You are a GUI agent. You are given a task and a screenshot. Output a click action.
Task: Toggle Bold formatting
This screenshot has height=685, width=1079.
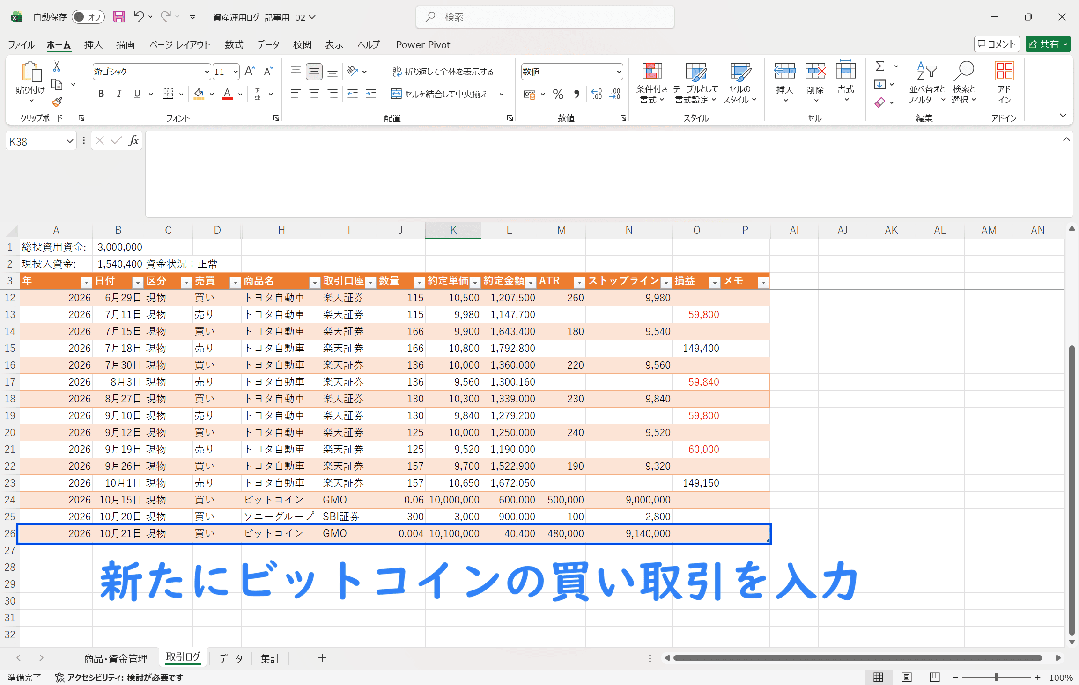(101, 94)
